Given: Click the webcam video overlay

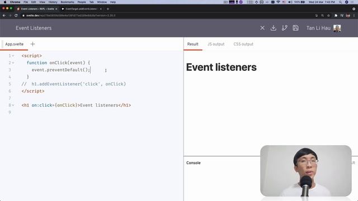Looking at the screenshot, I should point(306,171).
